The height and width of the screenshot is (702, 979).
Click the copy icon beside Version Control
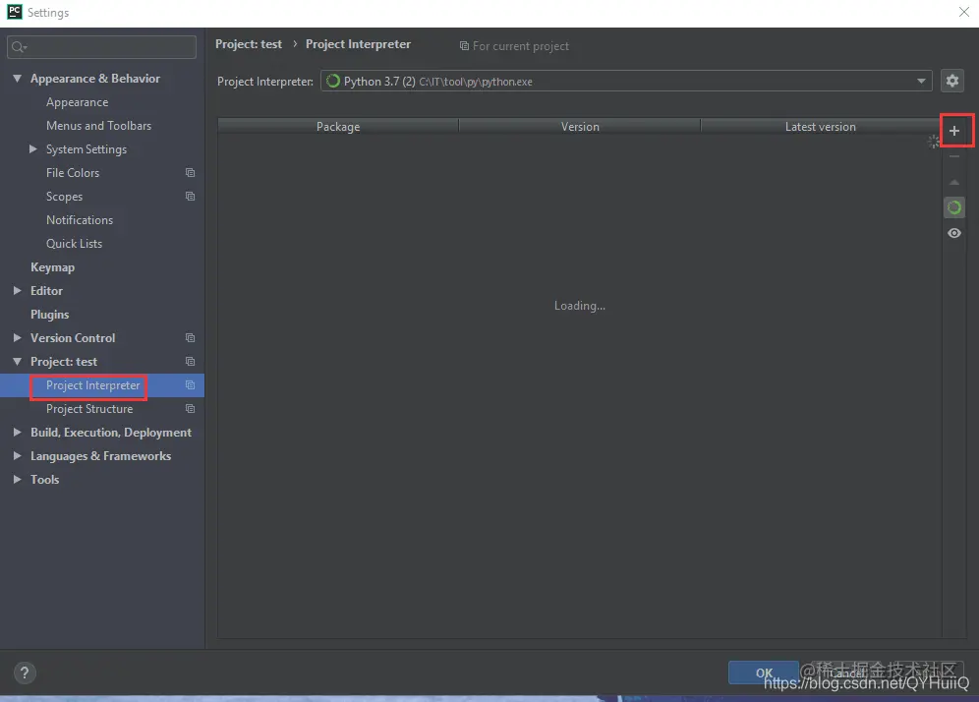[x=191, y=338]
